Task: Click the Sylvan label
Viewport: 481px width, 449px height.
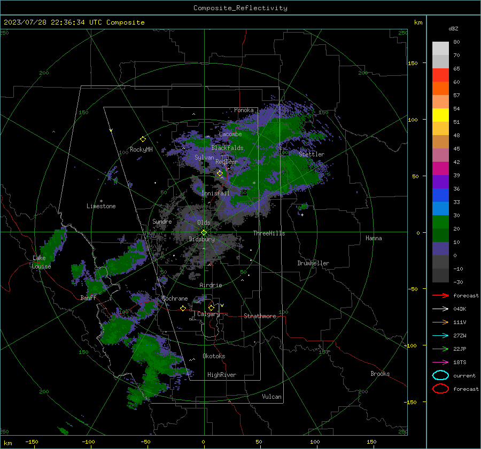Action: (x=204, y=157)
